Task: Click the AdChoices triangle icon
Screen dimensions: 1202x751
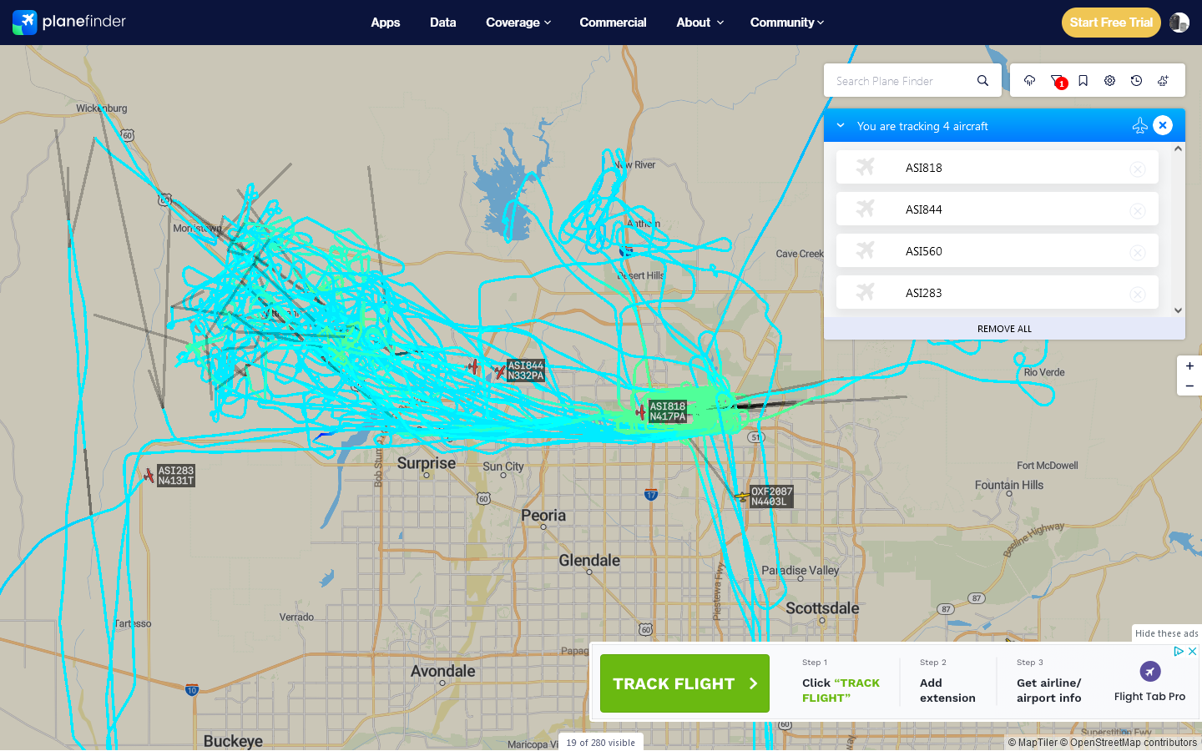Action: click(x=1179, y=651)
